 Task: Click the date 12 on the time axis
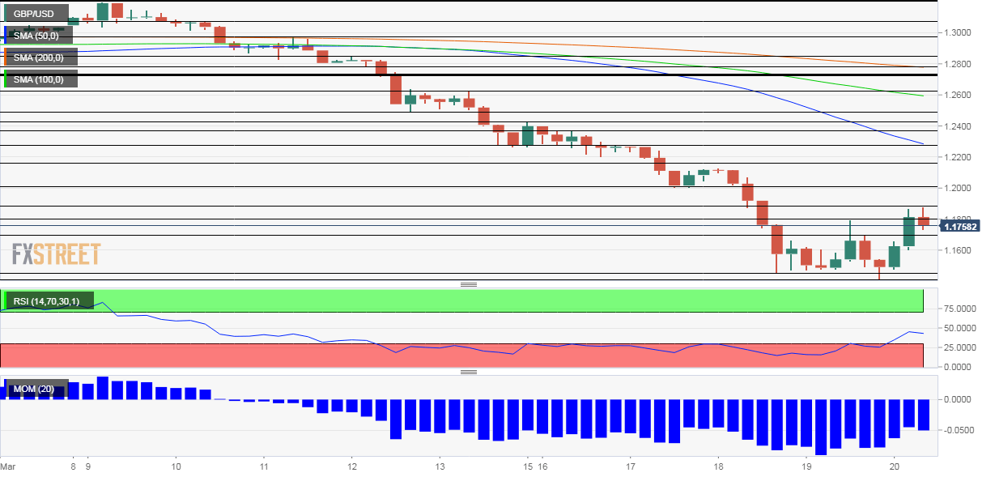tap(351, 467)
